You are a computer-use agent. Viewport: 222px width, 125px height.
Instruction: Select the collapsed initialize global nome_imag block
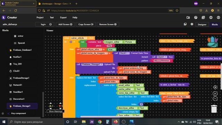coord(175,50)
